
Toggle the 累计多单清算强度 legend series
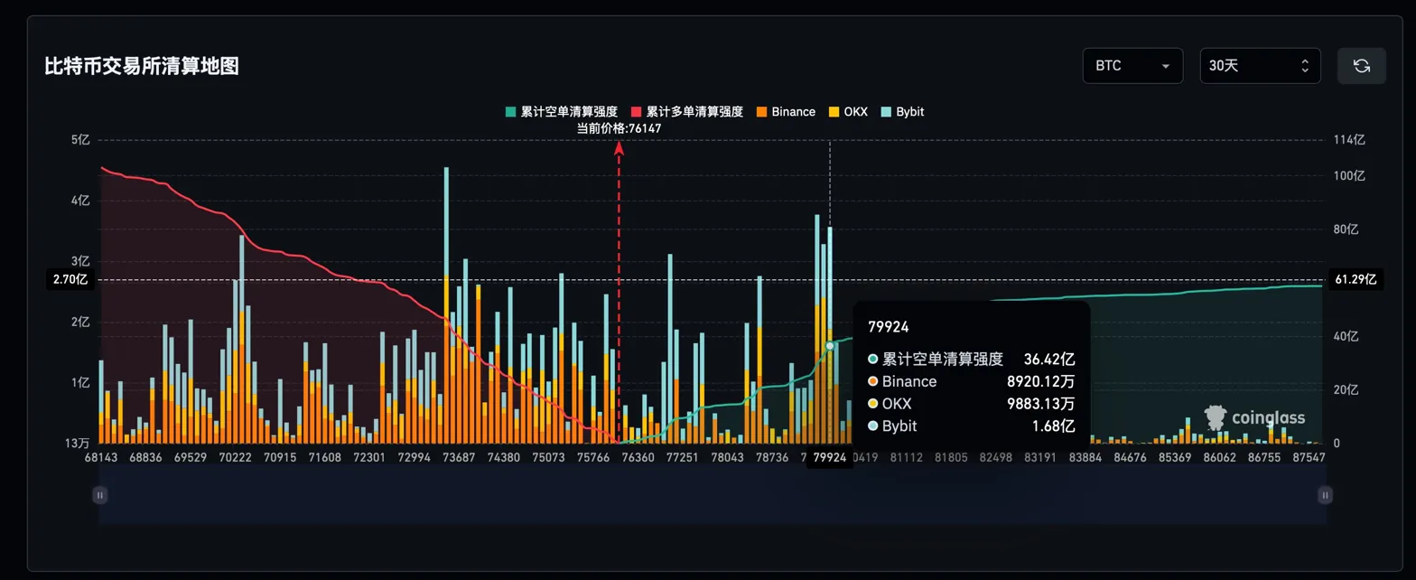pyautogui.click(x=686, y=112)
